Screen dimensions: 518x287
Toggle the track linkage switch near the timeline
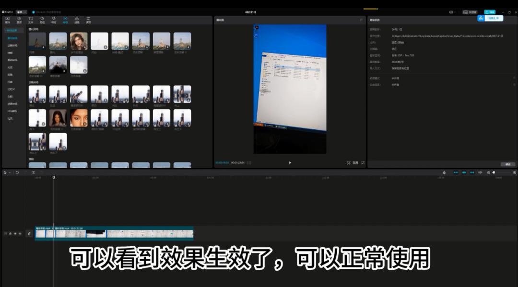(x=471, y=172)
